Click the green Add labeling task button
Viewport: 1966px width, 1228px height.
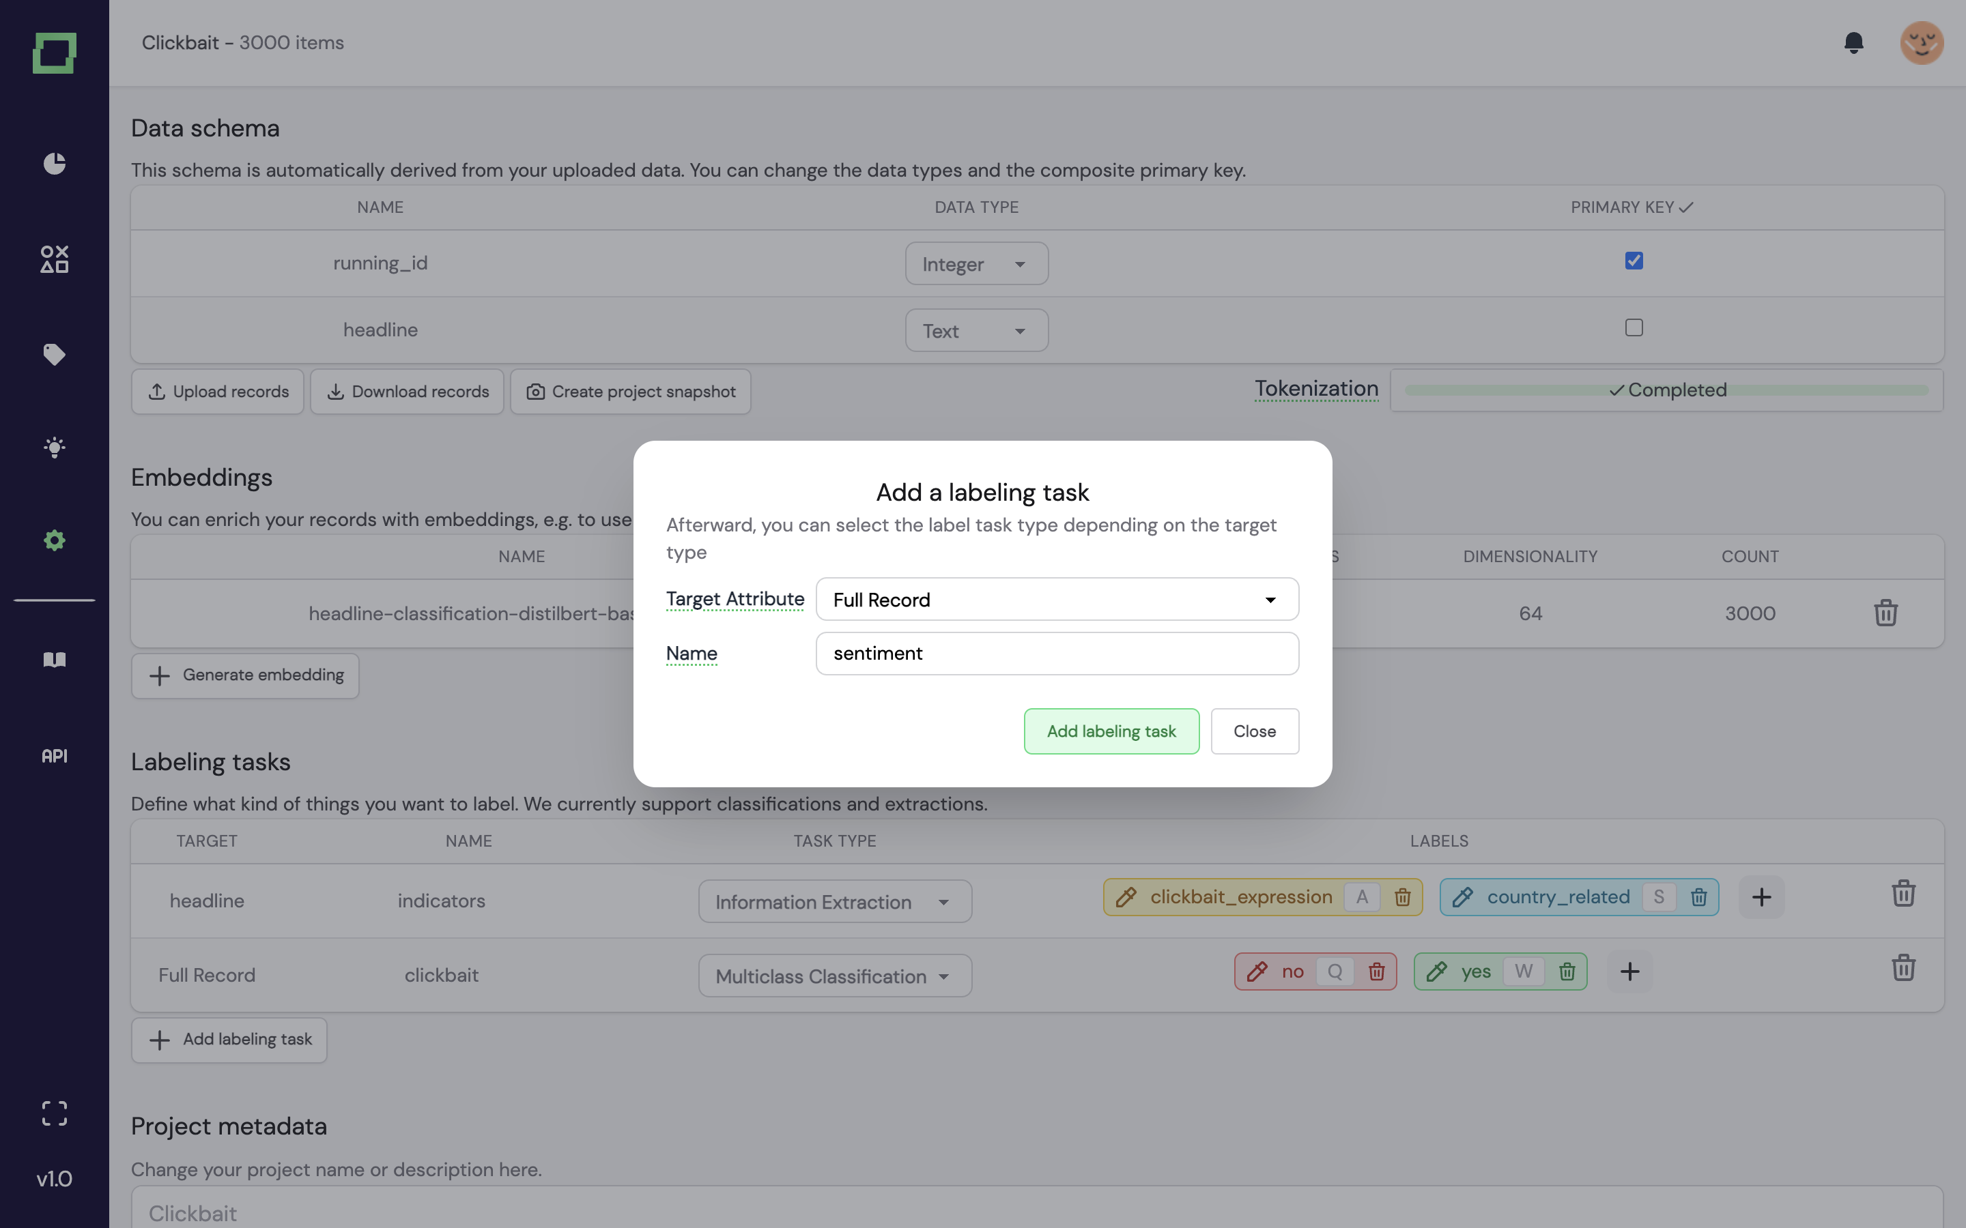1111,731
